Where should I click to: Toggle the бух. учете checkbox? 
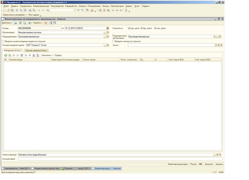[142, 28]
